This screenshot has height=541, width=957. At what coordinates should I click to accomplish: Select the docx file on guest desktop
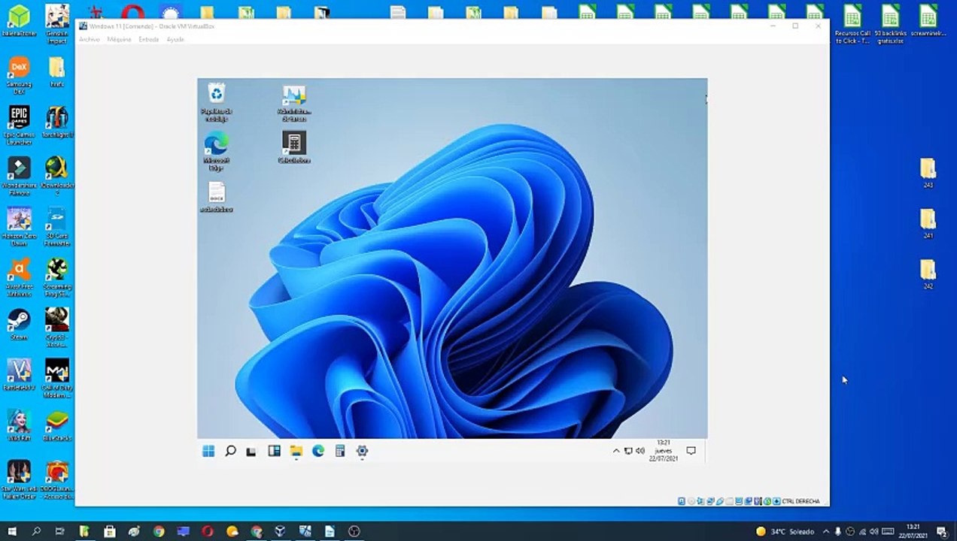216,197
